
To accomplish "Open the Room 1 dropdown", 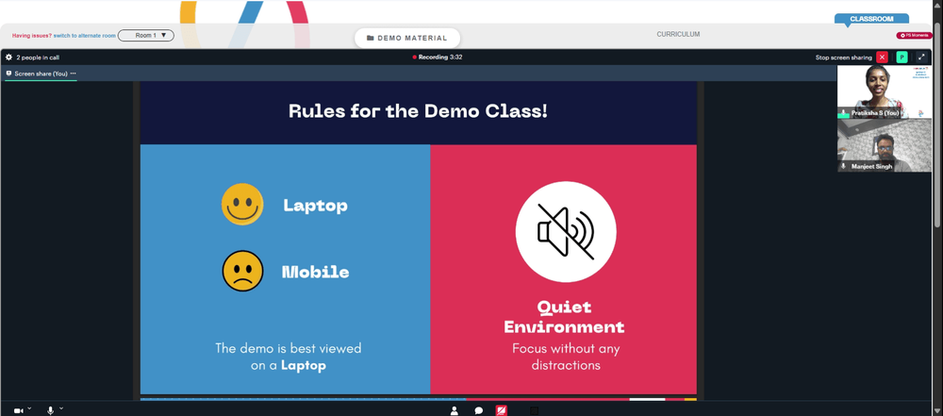I will pos(146,36).
